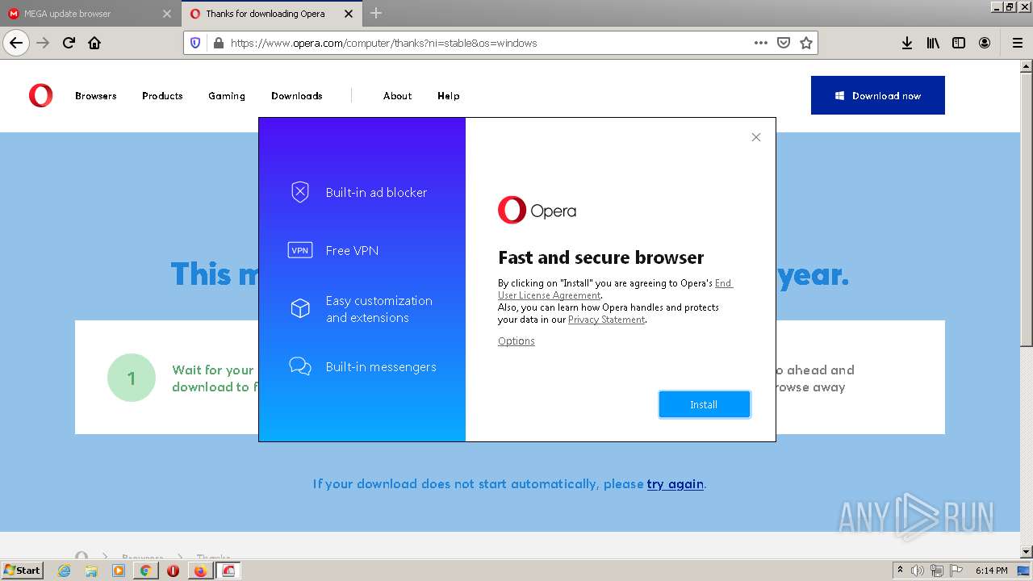Open the Browsers menu on Opera site
1033x581 pixels.
click(x=96, y=95)
